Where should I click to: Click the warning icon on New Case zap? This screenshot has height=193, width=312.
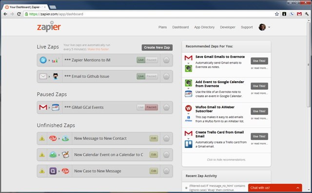(42, 171)
